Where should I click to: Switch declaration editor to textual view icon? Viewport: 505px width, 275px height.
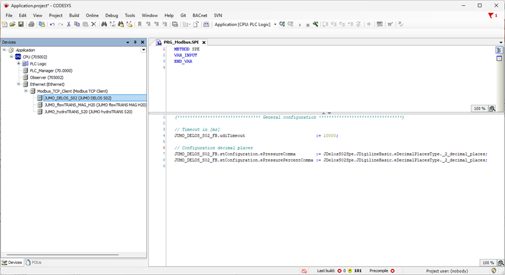pyautogui.click(x=499, y=50)
